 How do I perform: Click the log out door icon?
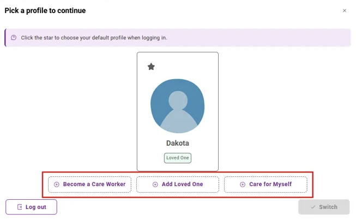point(20,207)
